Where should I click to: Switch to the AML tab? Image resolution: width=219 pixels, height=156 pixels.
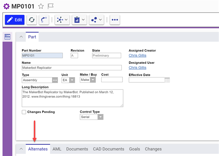click(57, 149)
